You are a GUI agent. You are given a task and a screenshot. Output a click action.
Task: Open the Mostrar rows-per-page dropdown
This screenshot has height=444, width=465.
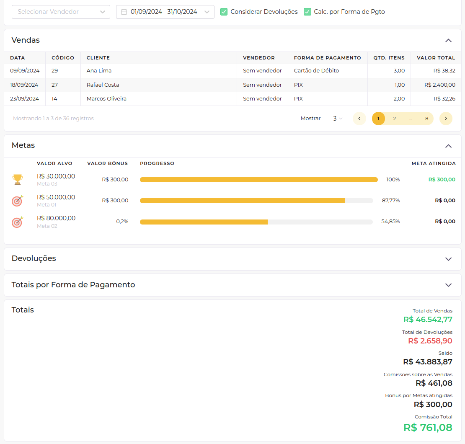click(338, 119)
